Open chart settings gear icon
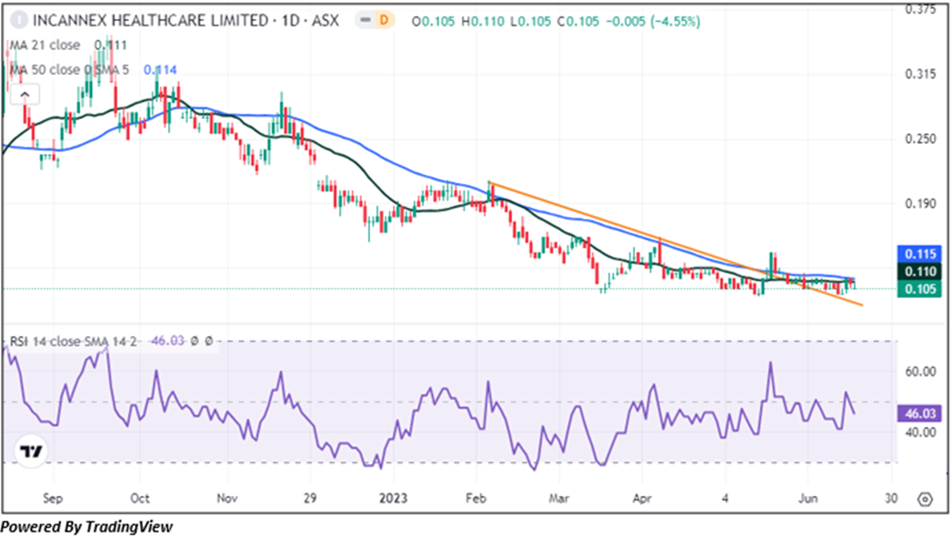Screen dimensions: 952x539 [925, 499]
